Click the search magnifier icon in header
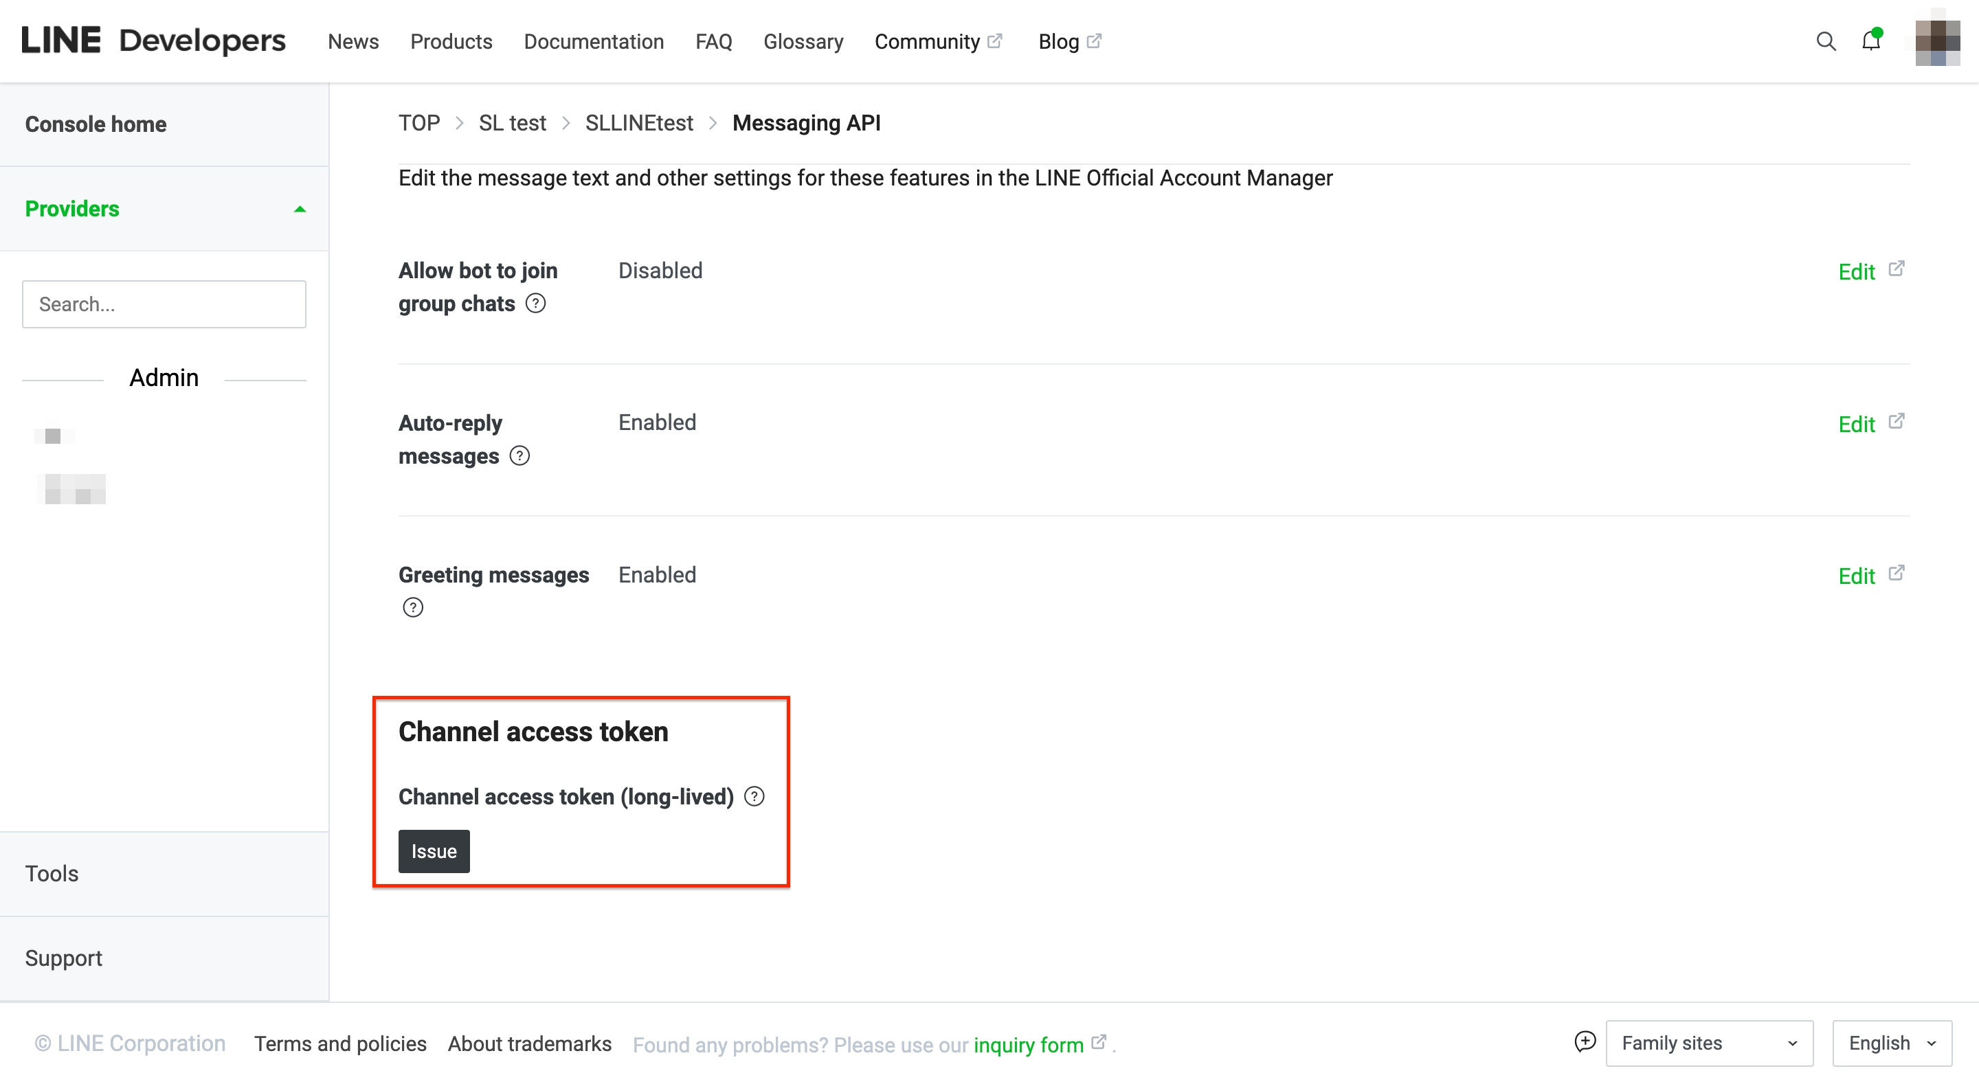 [1825, 41]
